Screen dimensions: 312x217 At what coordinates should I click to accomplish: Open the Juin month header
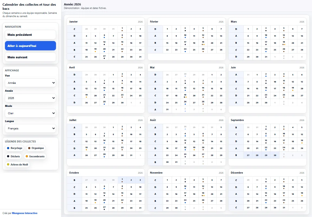pos(267,67)
